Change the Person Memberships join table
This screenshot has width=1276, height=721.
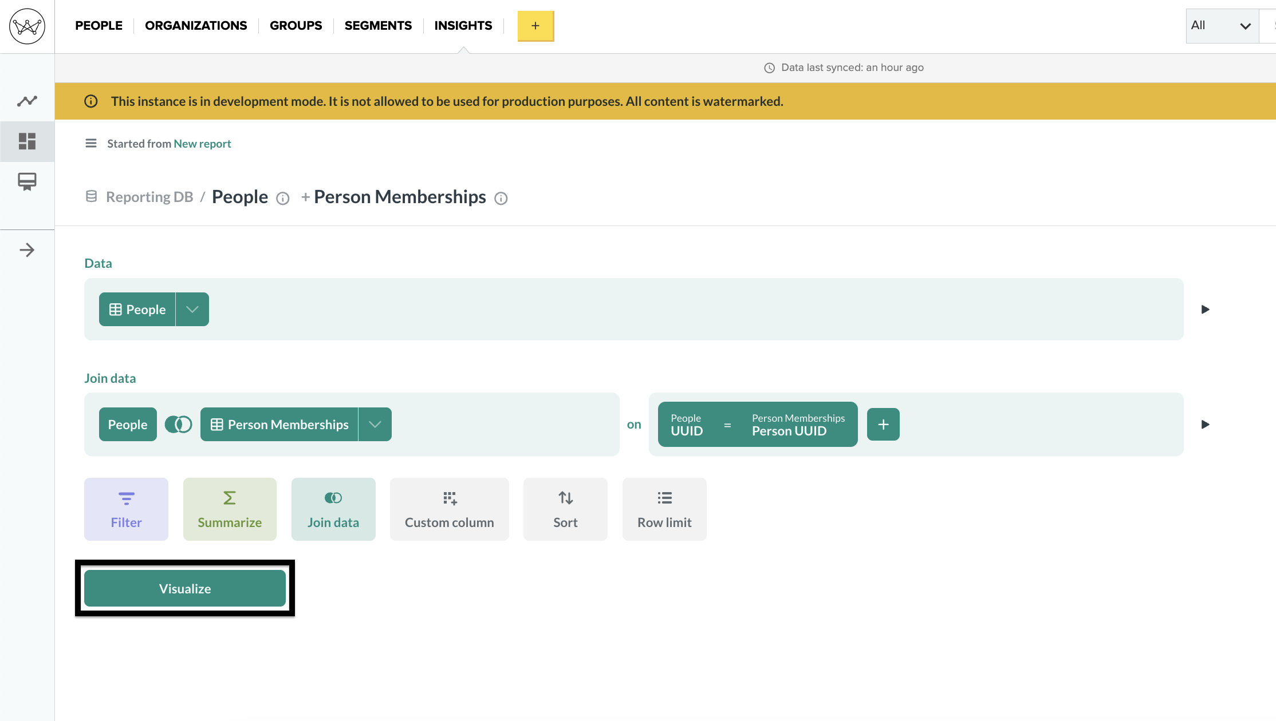pos(279,425)
